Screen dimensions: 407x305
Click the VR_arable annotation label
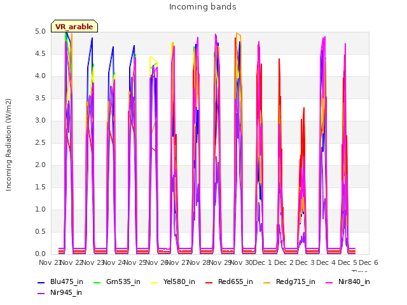[x=74, y=27]
